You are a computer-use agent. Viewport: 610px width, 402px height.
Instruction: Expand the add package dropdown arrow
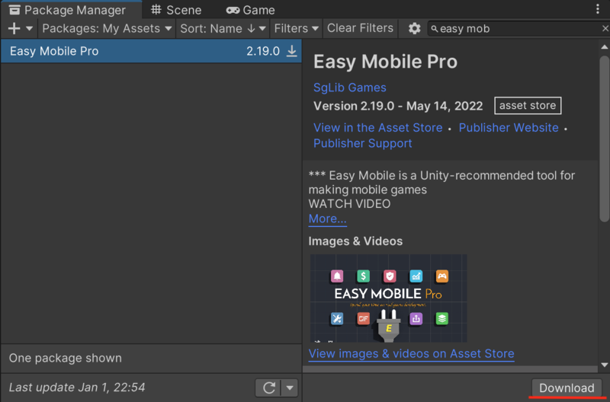pyautogui.click(x=29, y=28)
